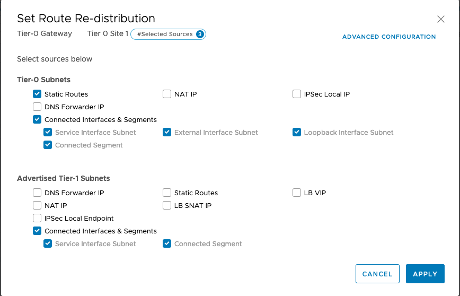Enable IPSec Local Endpoint checkbox
The image size is (460, 296).
[37, 219]
